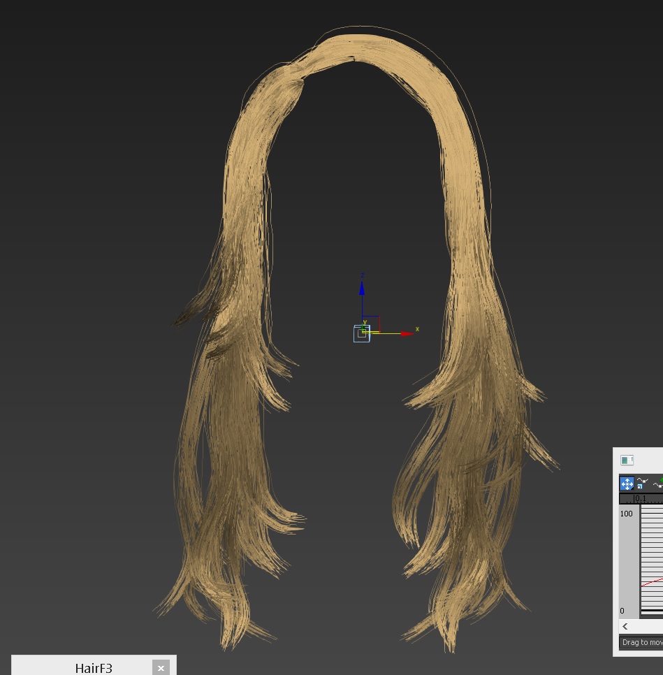Click the curve dialog's window icon

pos(627,460)
